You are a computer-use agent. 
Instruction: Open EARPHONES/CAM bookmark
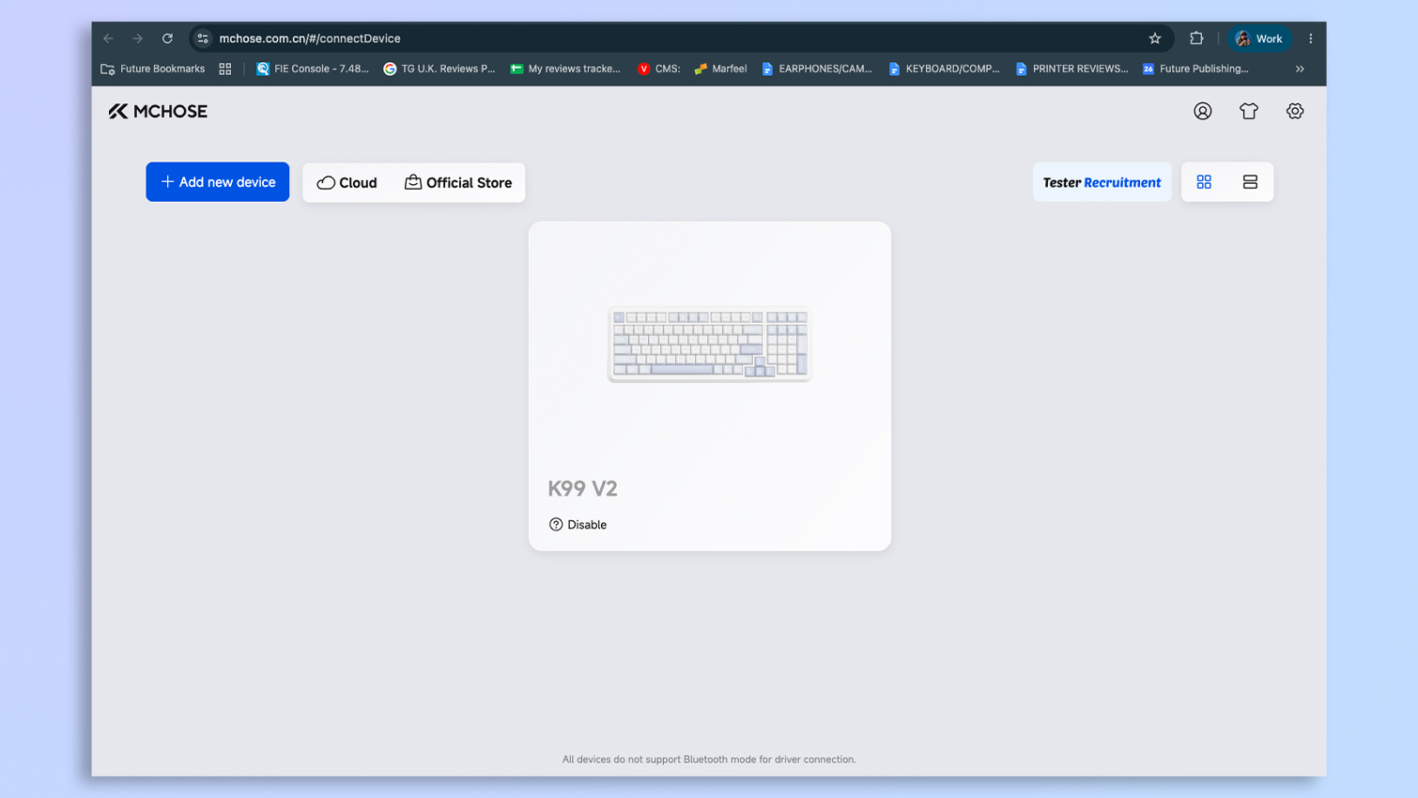point(817,69)
